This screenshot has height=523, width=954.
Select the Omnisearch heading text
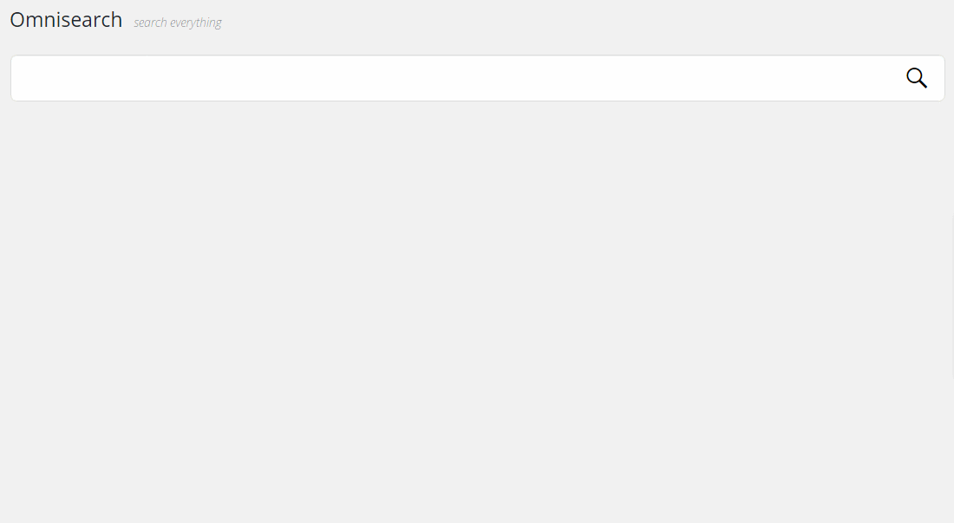[66, 20]
